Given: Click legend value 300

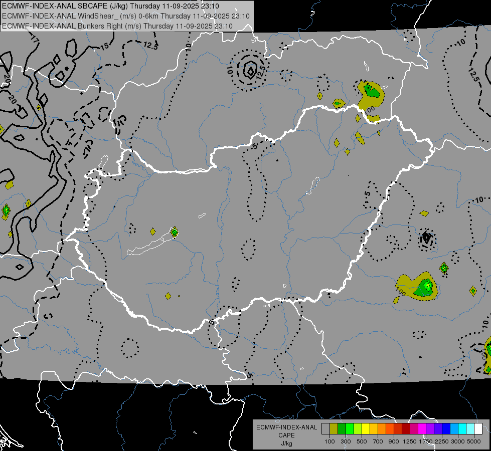Looking at the screenshot, I should (346, 441).
